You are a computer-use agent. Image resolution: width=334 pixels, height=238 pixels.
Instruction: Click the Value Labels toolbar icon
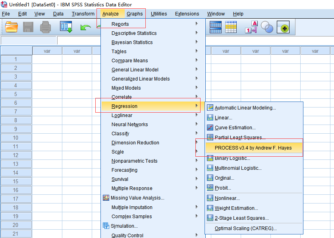coord(251,27)
